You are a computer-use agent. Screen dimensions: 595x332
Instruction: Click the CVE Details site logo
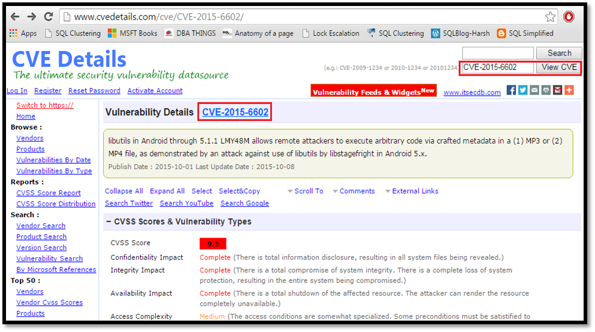pos(69,59)
